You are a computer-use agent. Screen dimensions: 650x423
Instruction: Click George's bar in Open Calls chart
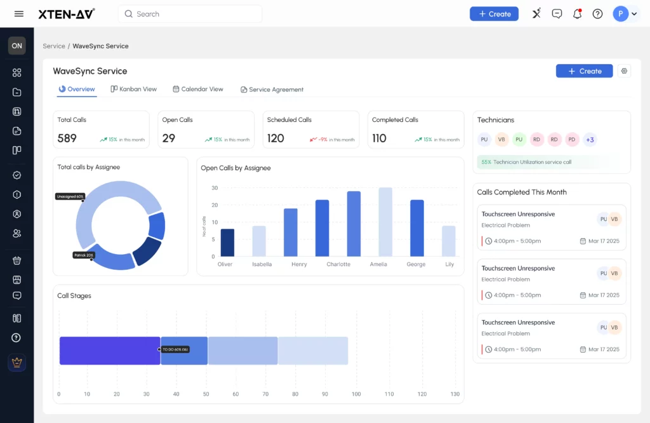[417, 228]
